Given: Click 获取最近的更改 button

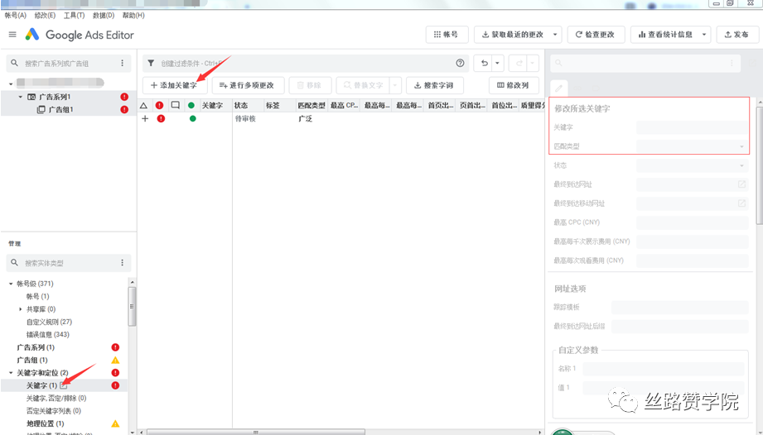Looking at the screenshot, I should (512, 35).
